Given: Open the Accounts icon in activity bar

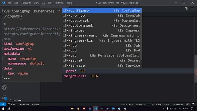Looking at the screenshot, I should 4,88.
